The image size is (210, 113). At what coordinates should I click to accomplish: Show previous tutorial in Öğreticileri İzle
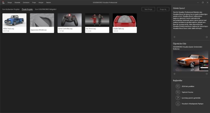(175, 74)
